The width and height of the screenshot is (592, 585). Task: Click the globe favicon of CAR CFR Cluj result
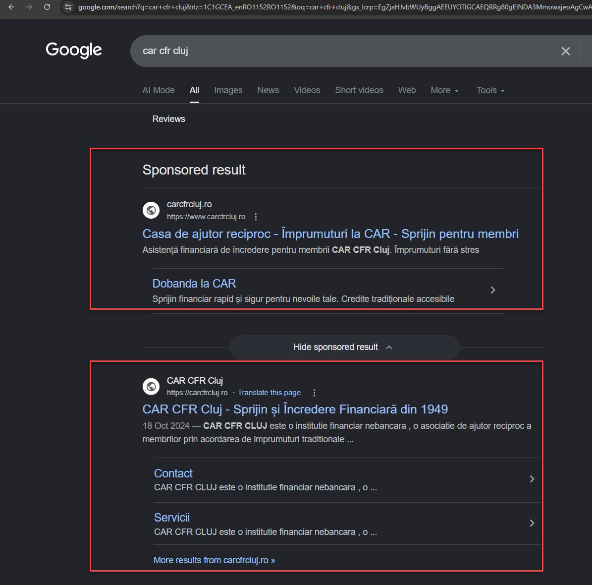[x=151, y=386]
